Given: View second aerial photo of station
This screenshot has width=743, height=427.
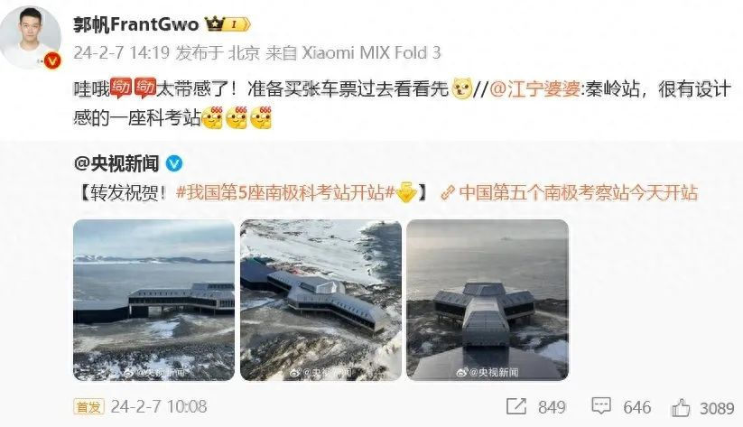Looking at the screenshot, I should click(320, 300).
